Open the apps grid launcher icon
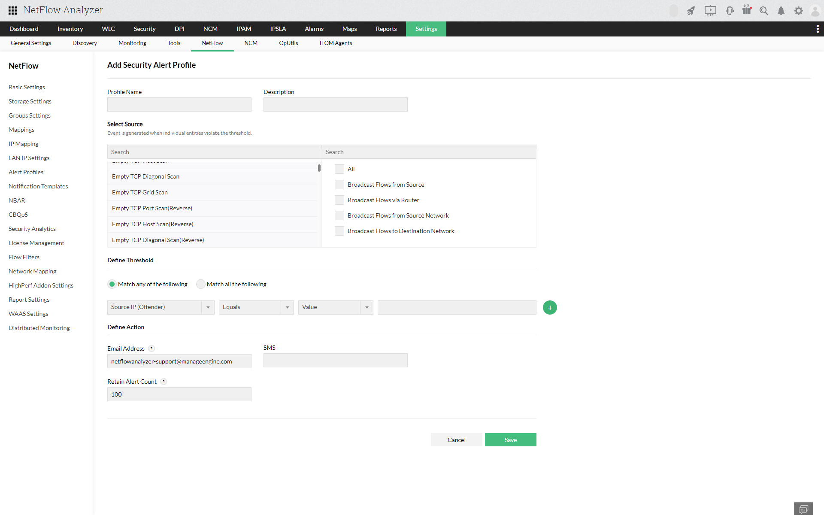 pos(12,10)
